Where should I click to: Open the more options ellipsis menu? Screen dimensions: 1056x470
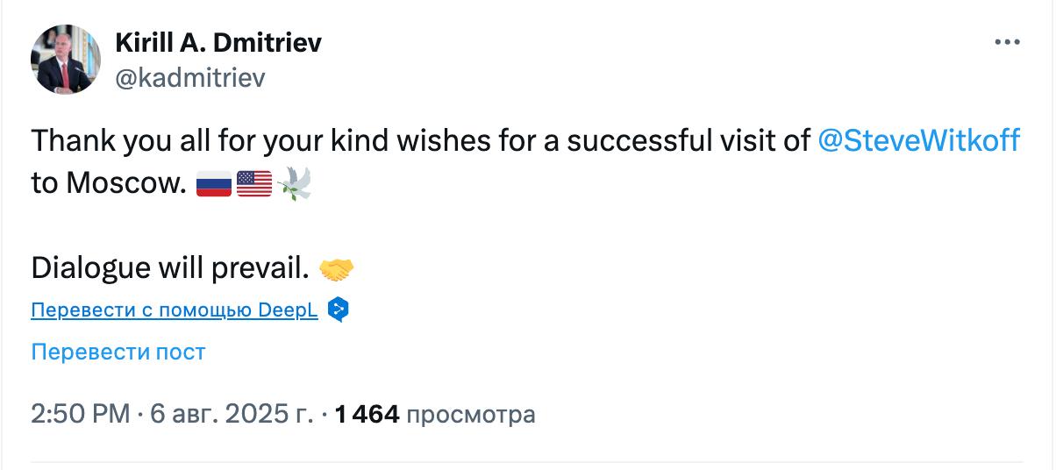pyautogui.click(x=1006, y=42)
